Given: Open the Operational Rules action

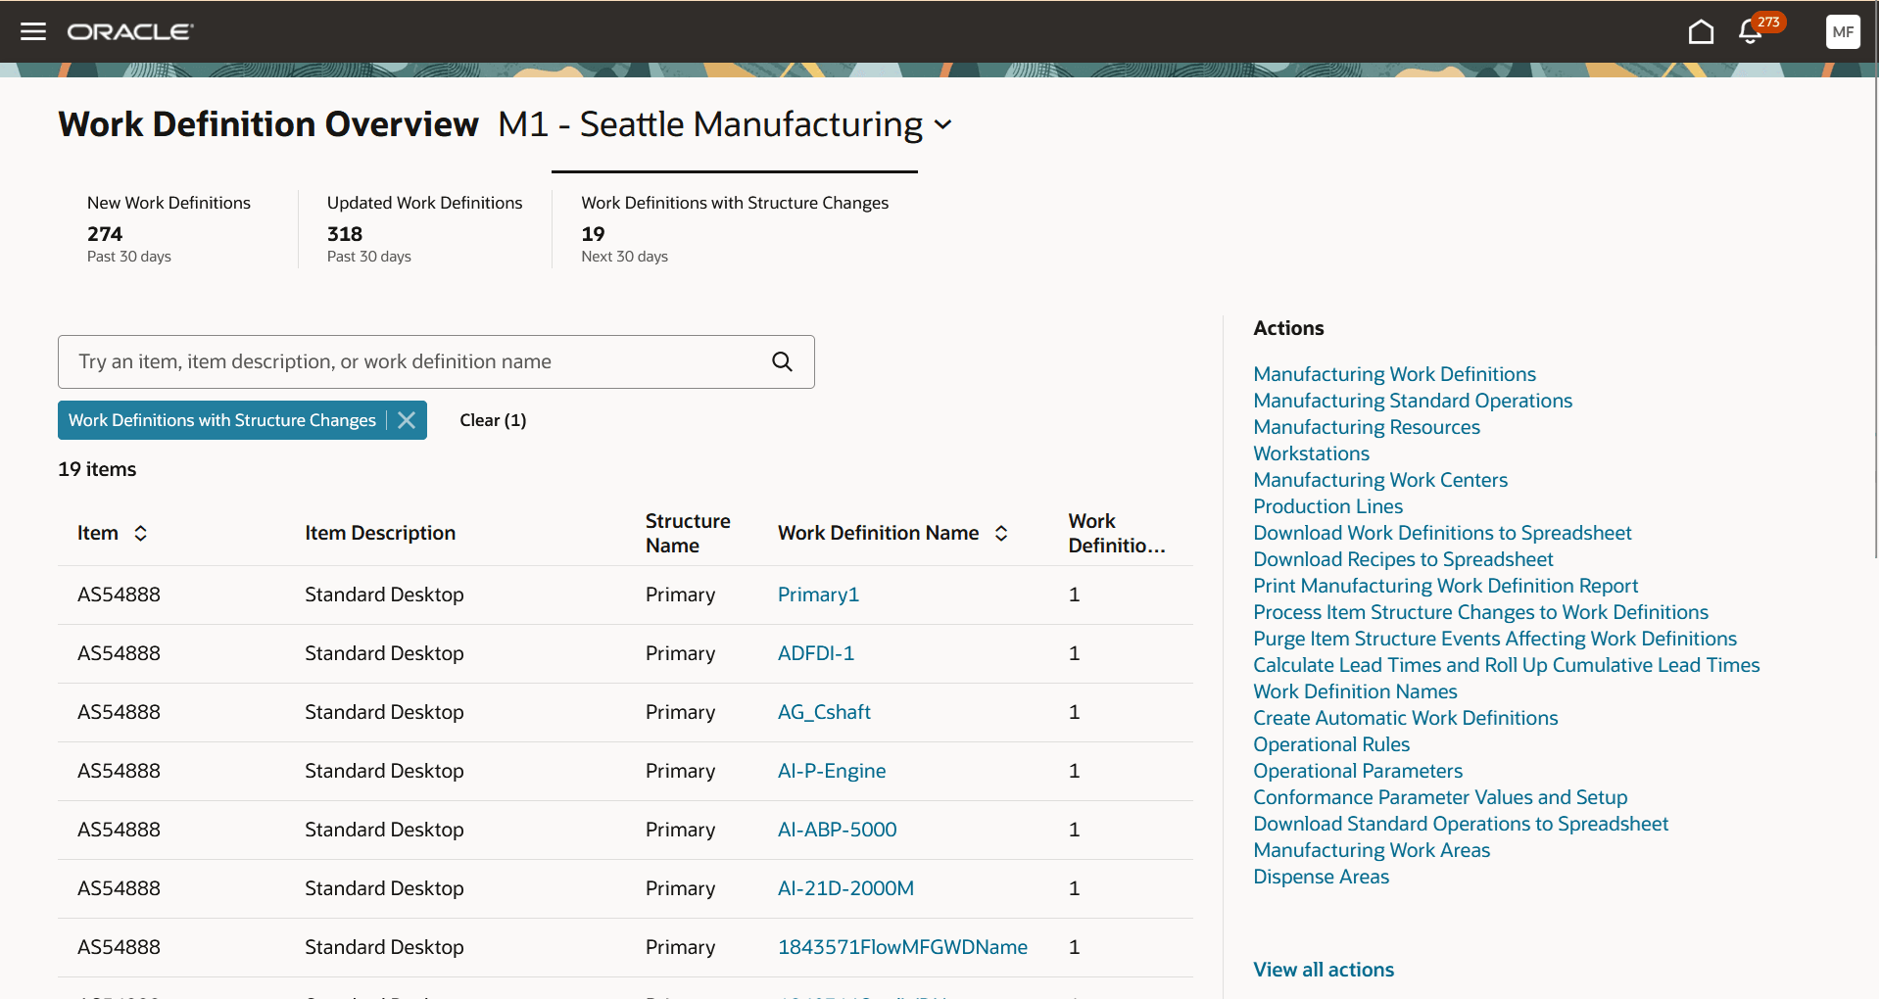Looking at the screenshot, I should tap(1331, 744).
